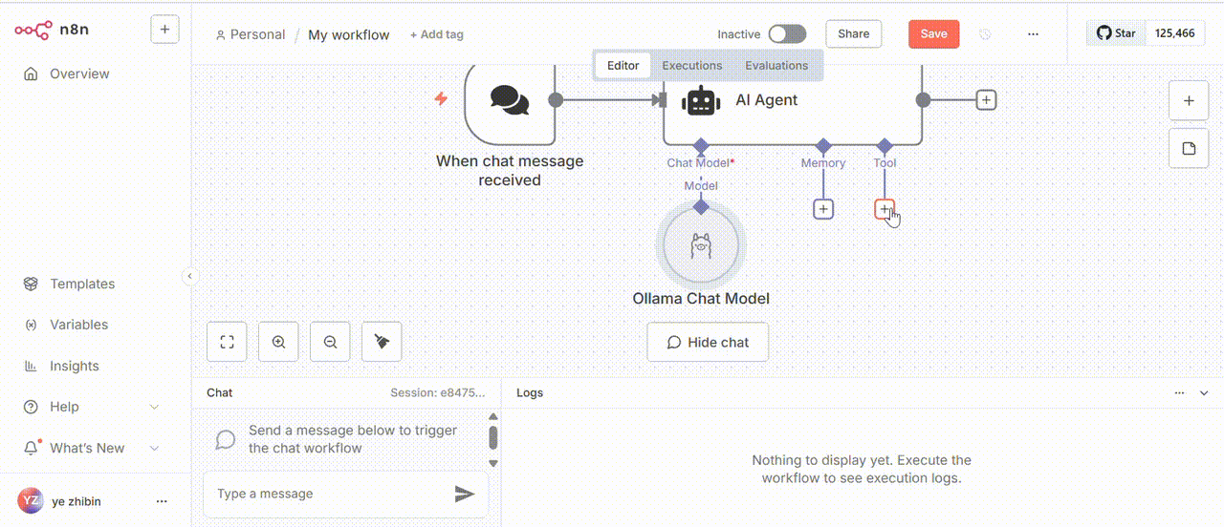This screenshot has width=1224, height=527.
Task: Add a tag to the workflow
Action: click(x=437, y=34)
